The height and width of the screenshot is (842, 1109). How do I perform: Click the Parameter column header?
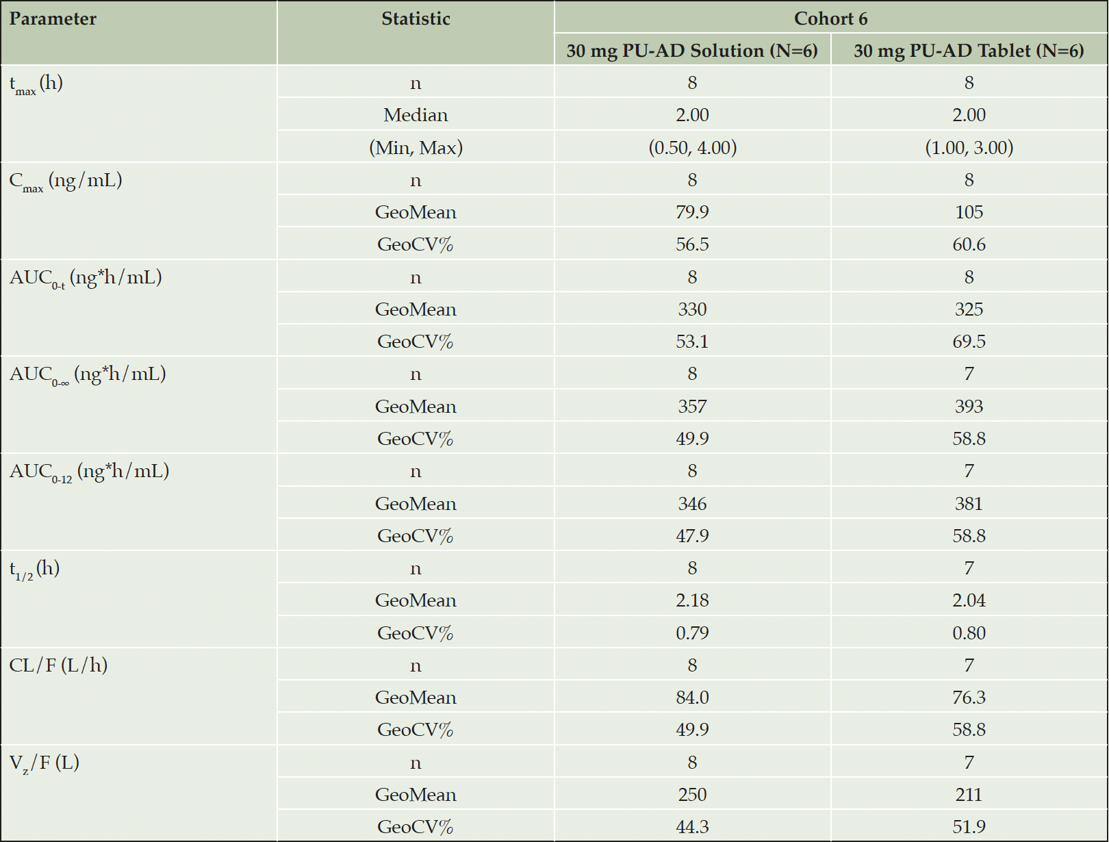click(53, 19)
